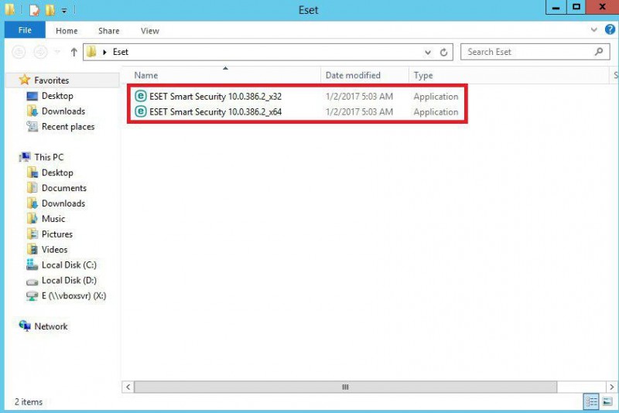This screenshot has width=619, height=413.
Task: Open Desktop under Favorites
Action: click(57, 96)
